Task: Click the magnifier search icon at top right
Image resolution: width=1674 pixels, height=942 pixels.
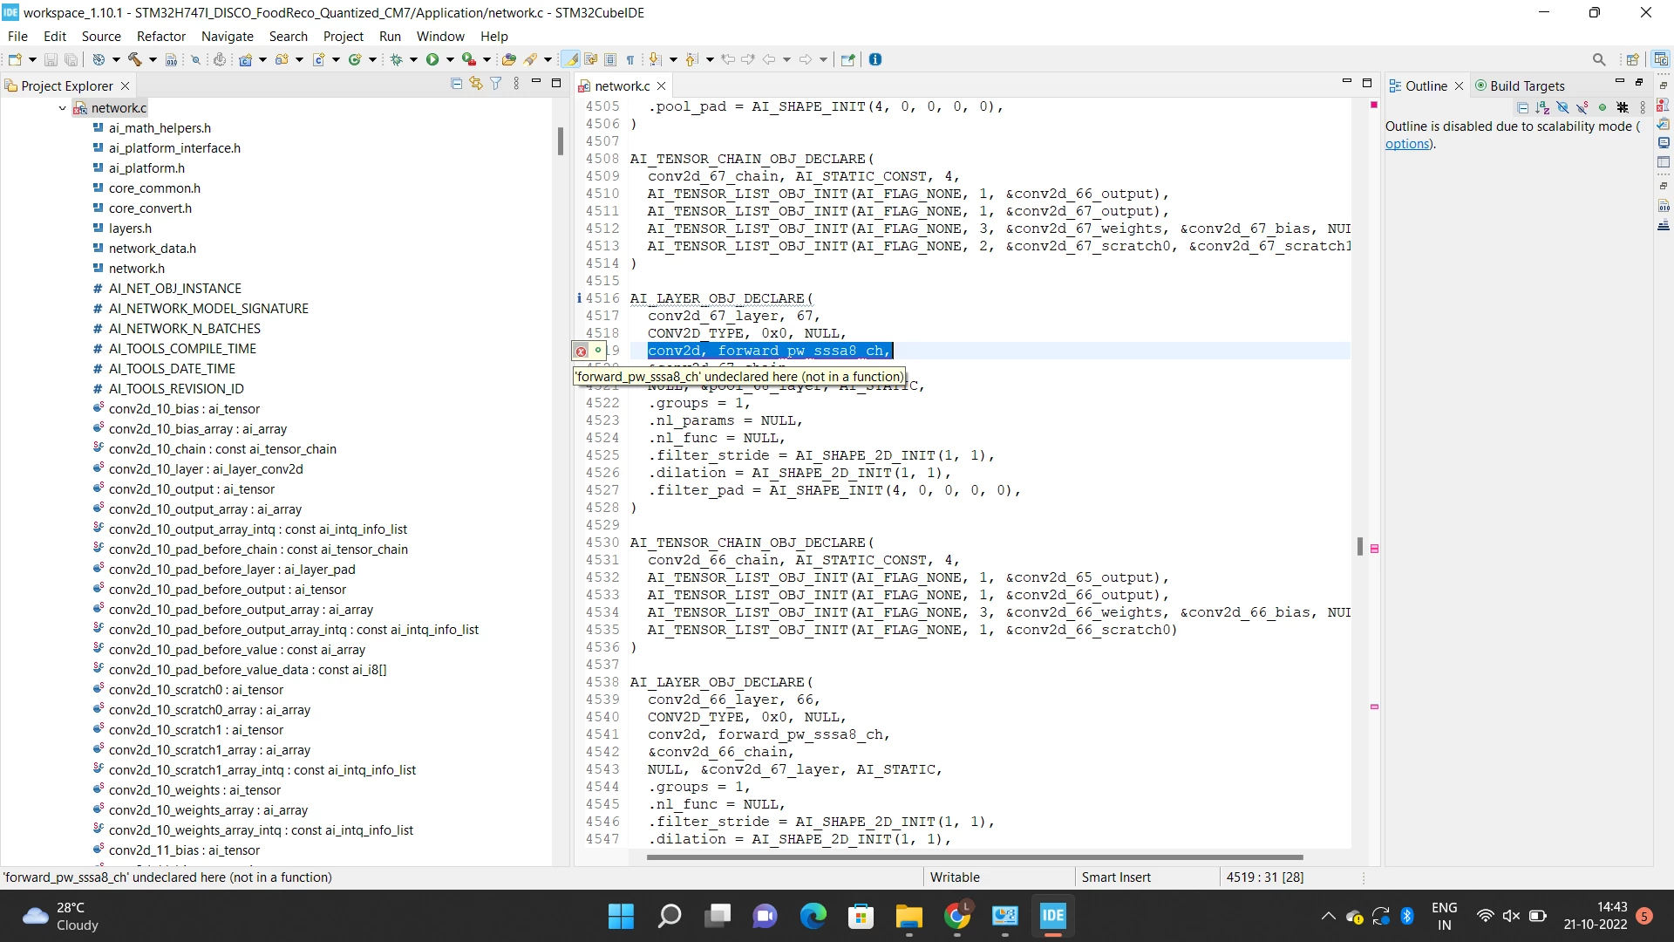Action: point(1599,59)
